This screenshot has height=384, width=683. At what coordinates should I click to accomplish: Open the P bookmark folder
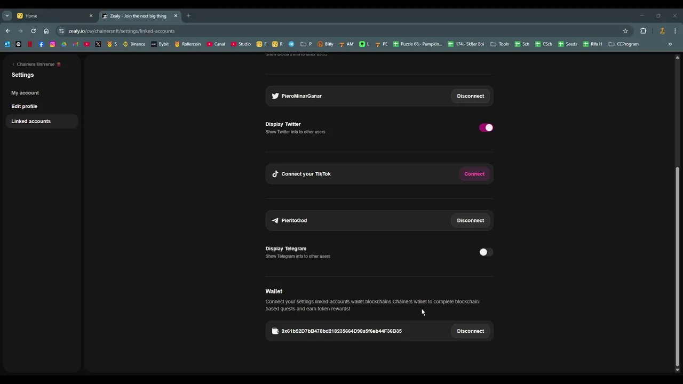306,44
